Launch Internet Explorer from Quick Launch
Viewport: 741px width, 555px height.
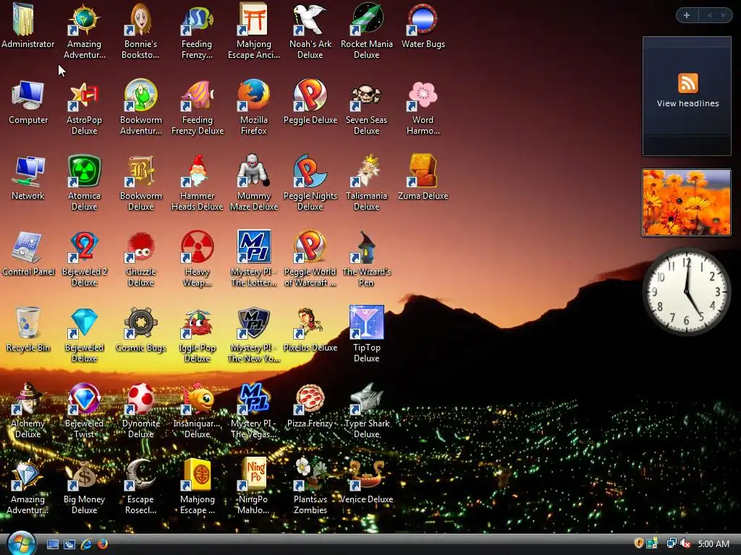(86, 544)
